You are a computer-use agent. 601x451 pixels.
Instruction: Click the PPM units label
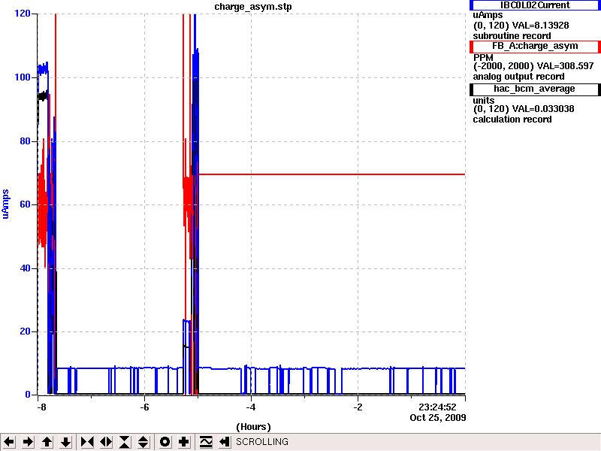pyautogui.click(x=483, y=58)
